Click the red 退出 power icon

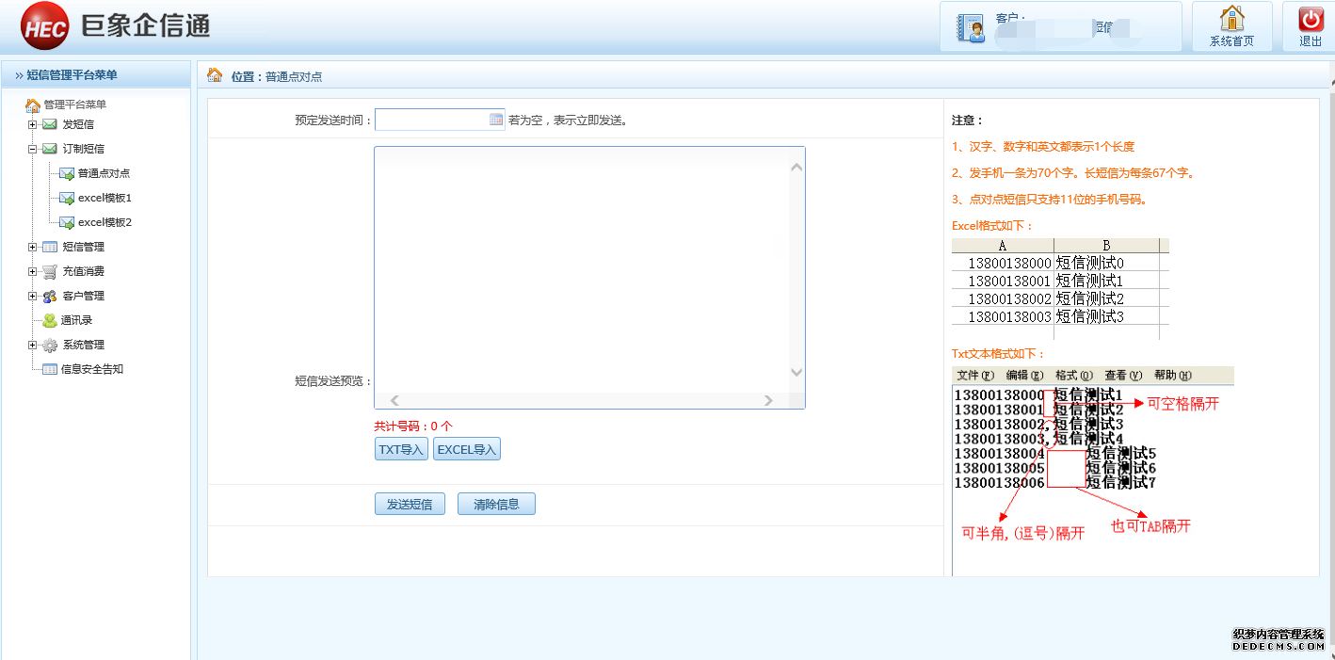[x=1311, y=19]
